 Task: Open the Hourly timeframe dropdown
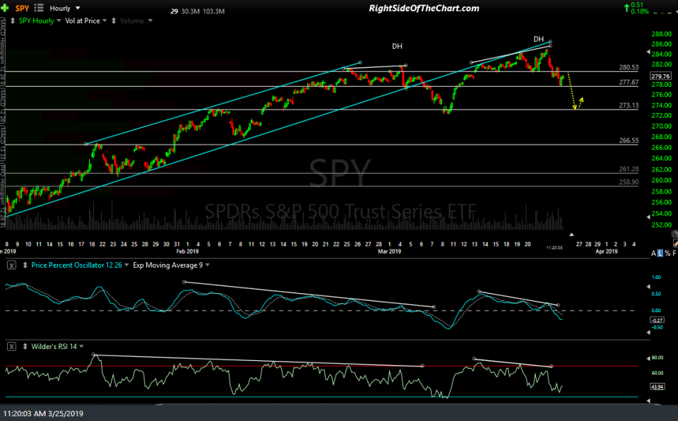tap(77, 8)
